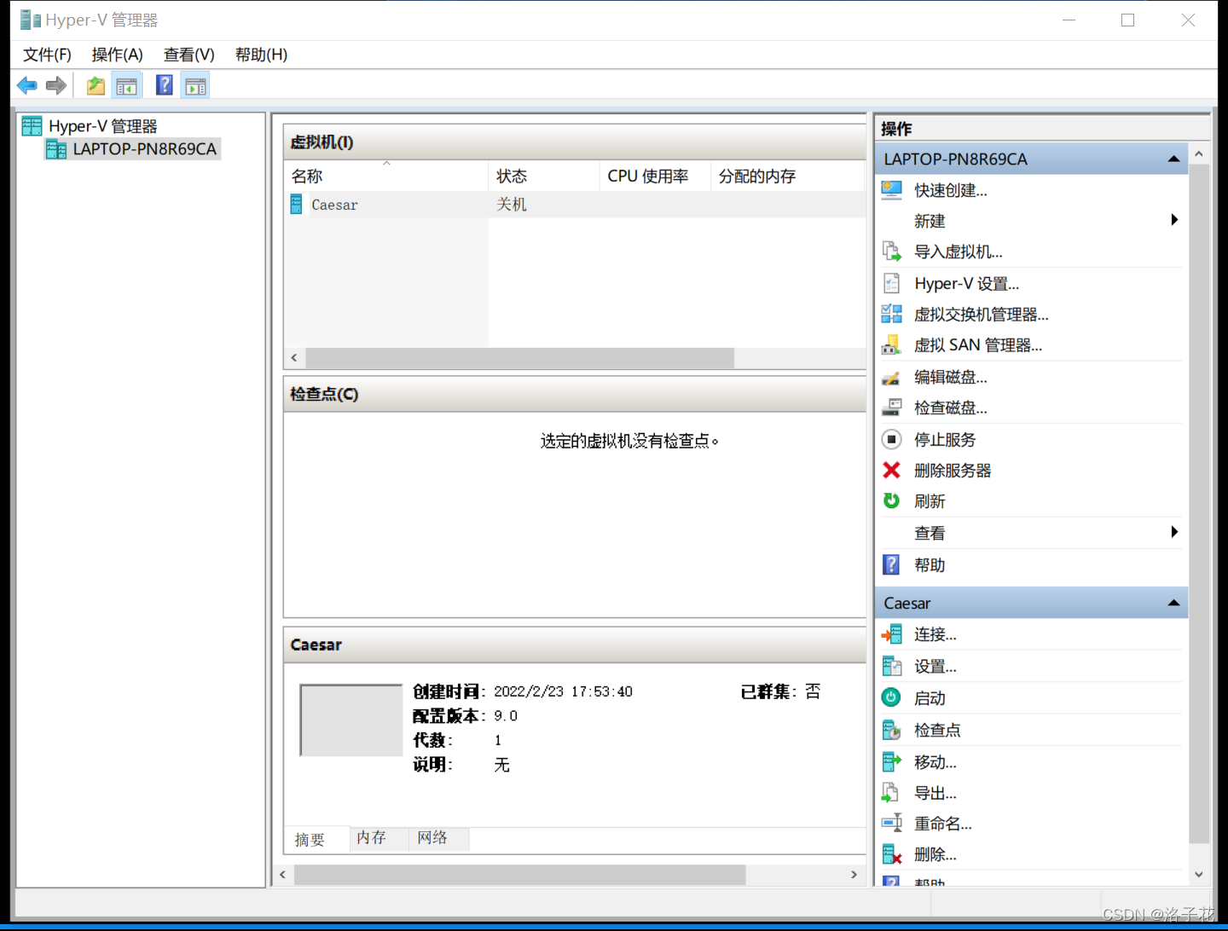Click the Caesar 设置 icon
This screenshot has height=931, width=1228.
(891, 666)
